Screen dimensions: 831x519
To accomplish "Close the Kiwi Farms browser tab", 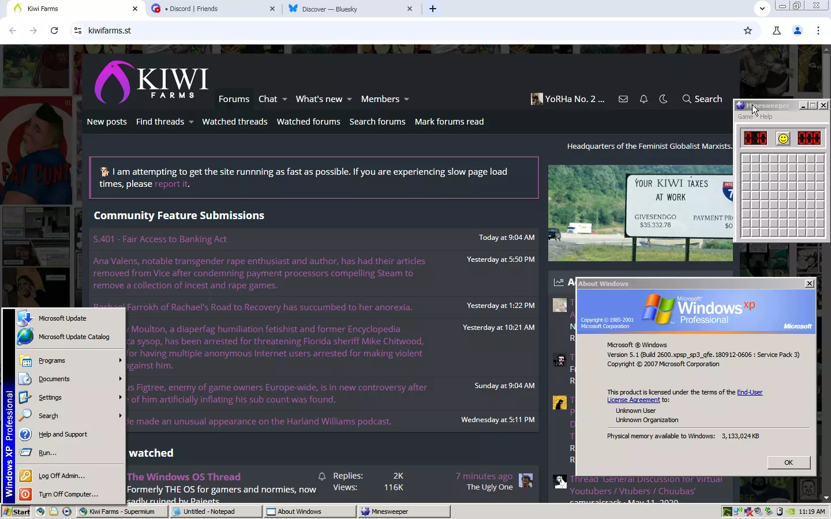I will [135, 9].
